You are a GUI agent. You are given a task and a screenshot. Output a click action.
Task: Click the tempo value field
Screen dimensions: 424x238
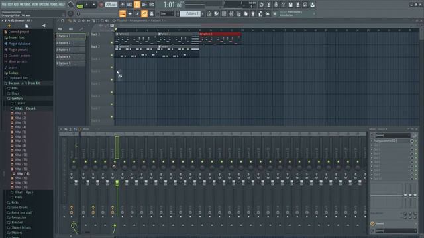point(111,5)
